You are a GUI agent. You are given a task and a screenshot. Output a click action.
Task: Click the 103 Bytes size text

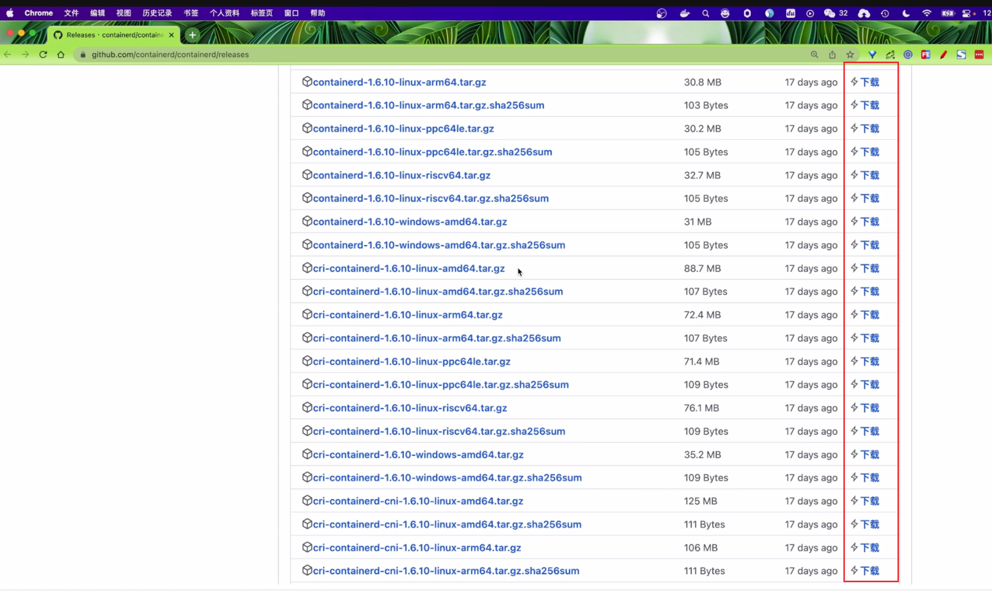(706, 105)
